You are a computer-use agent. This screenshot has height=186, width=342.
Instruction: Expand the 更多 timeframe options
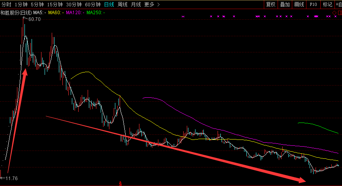[x=152, y=4]
